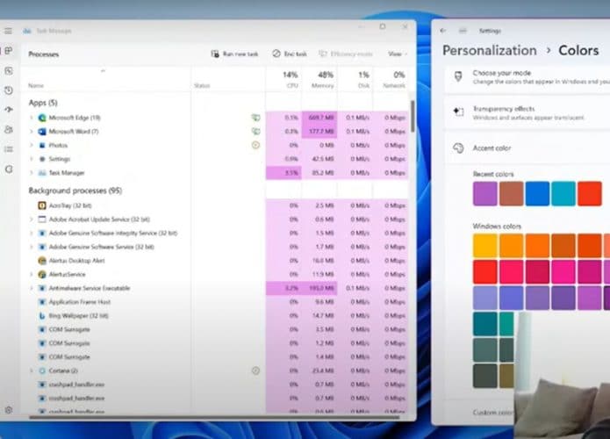
Task: Expand the Photos process group
Action: [32, 145]
